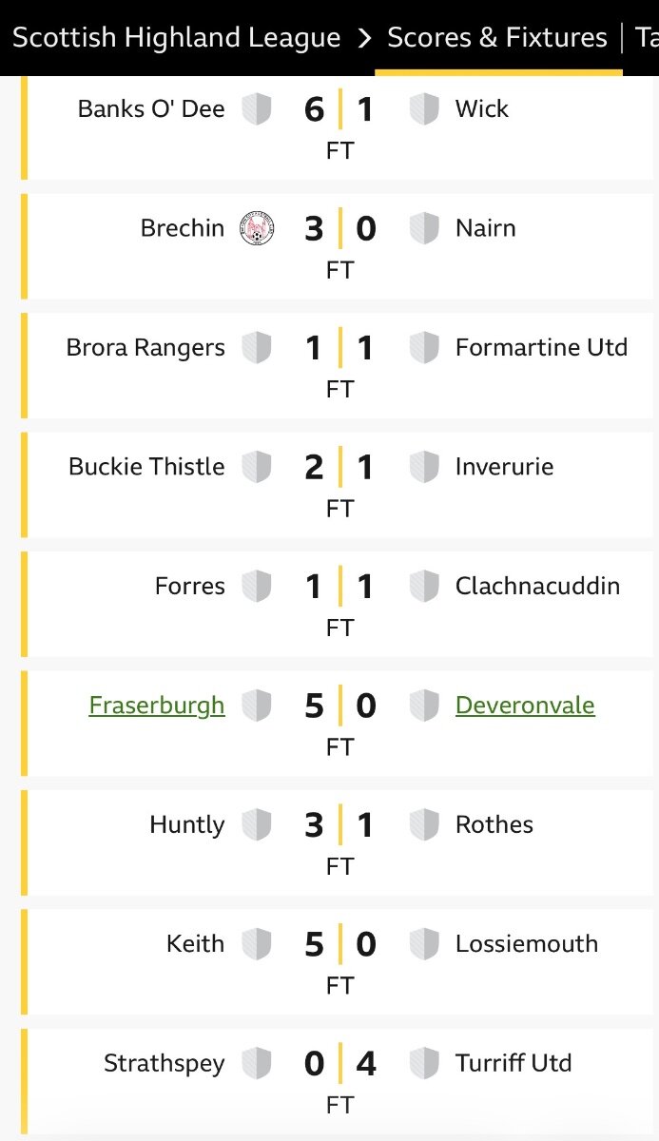Click the Clachnacuddin shield badge
659x1141 pixels.
point(424,587)
